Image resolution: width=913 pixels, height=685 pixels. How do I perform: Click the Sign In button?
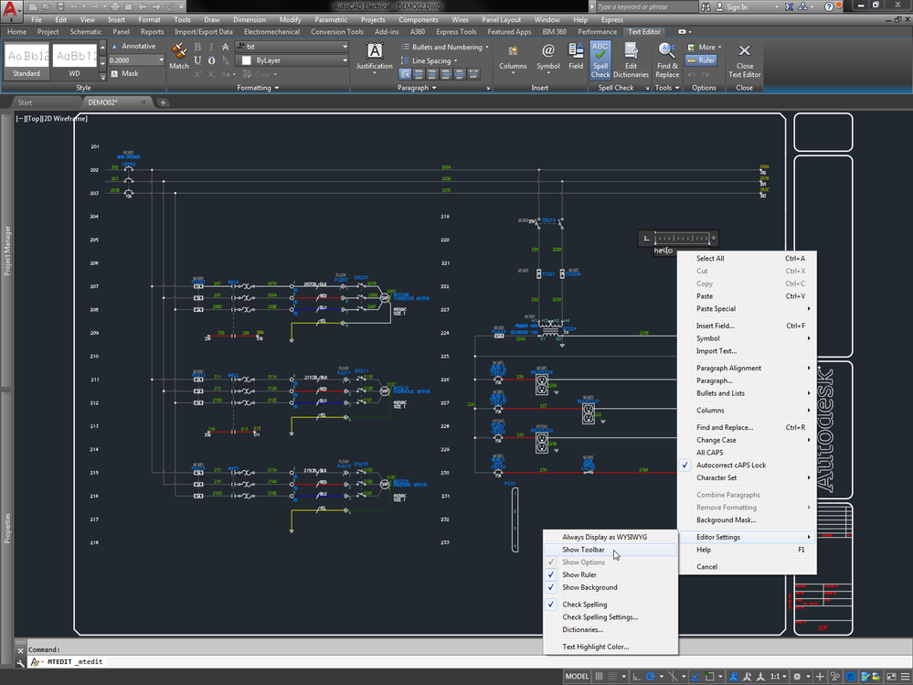tap(731, 7)
